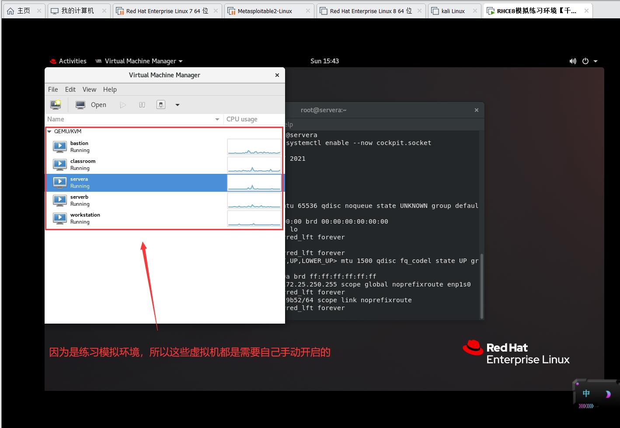The height and width of the screenshot is (428, 620).
Task: Close the root@servera terminal window
Action: (x=477, y=110)
